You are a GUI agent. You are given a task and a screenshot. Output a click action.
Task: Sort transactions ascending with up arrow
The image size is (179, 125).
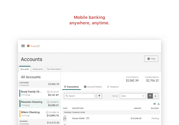coord(150,96)
